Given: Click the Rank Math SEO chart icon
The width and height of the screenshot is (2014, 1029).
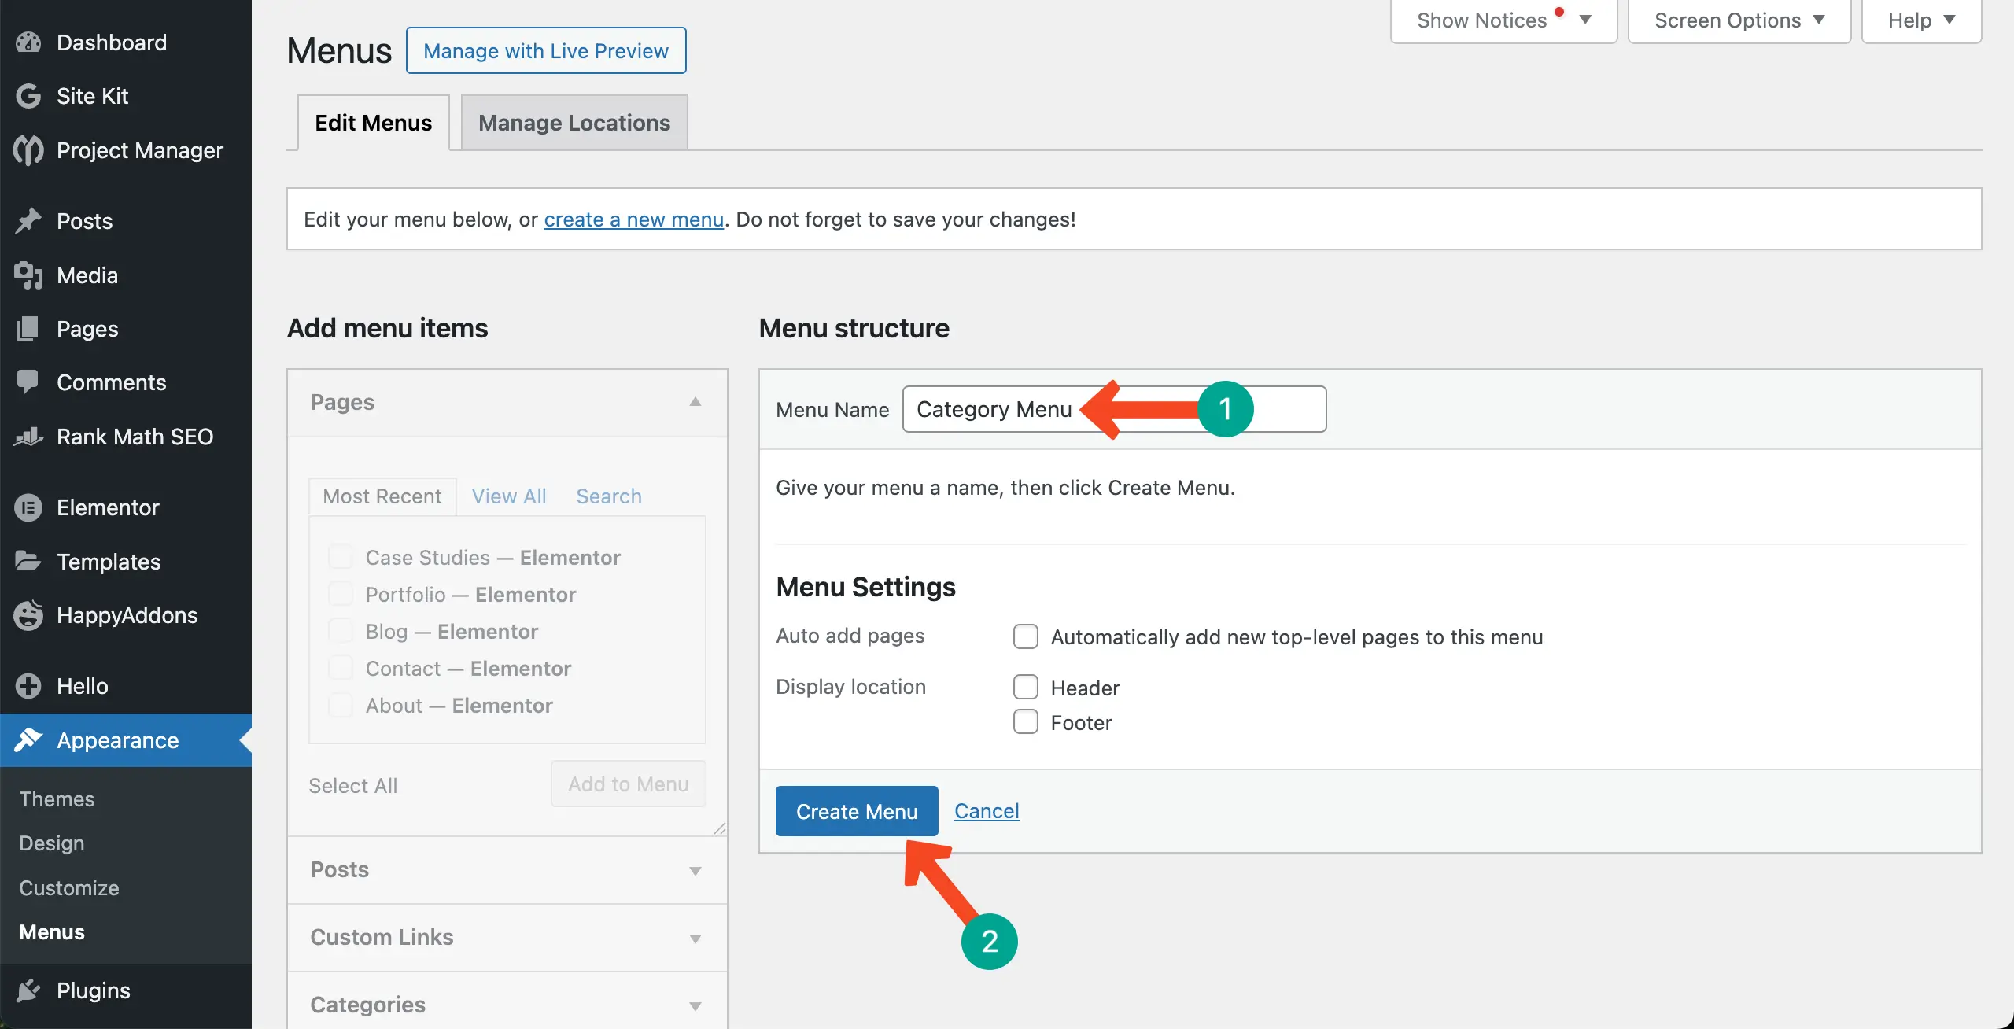Looking at the screenshot, I should point(28,437).
